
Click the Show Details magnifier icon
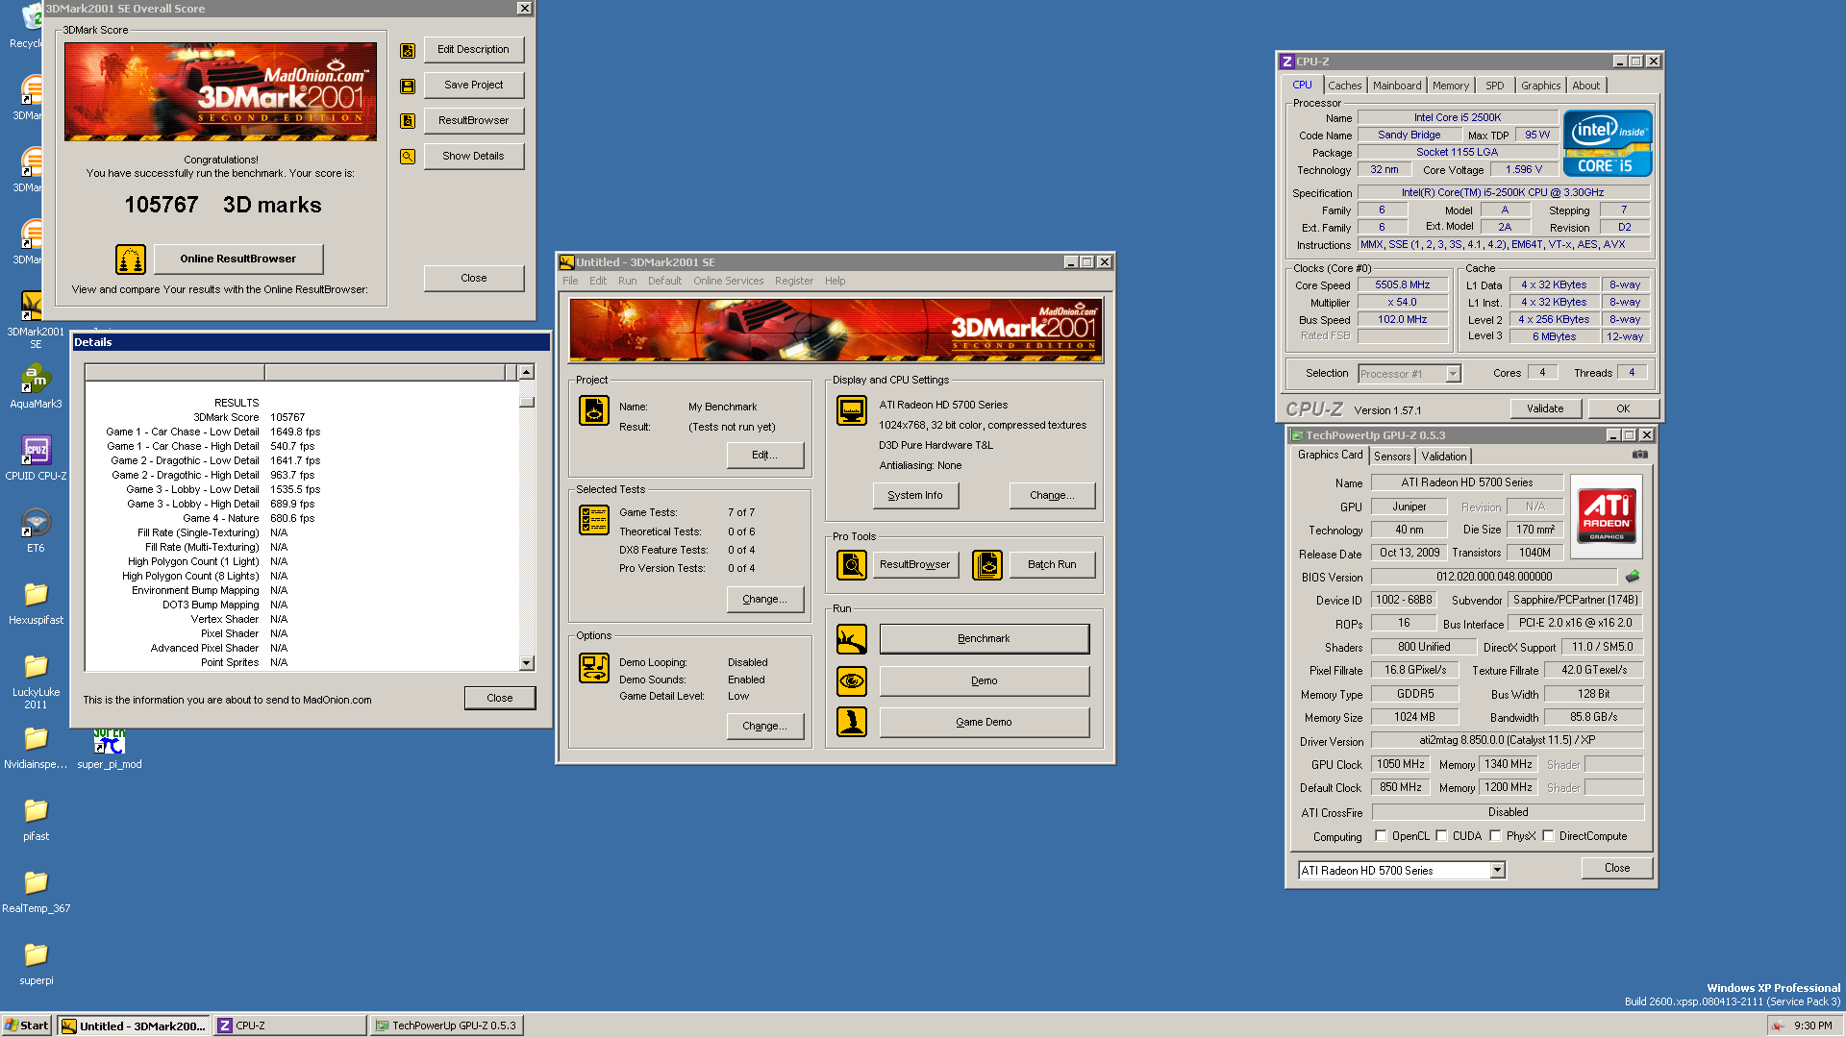click(408, 157)
